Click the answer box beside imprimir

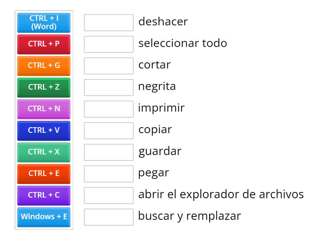click(x=108, y=109)
